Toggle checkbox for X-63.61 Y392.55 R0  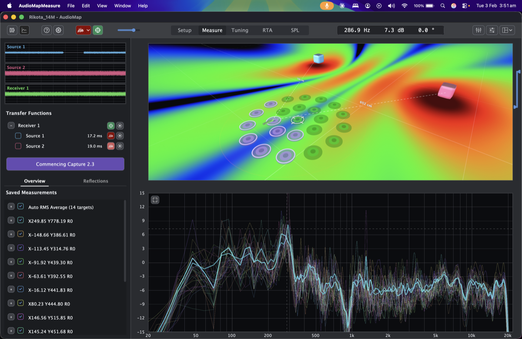[x=20, y=276]
